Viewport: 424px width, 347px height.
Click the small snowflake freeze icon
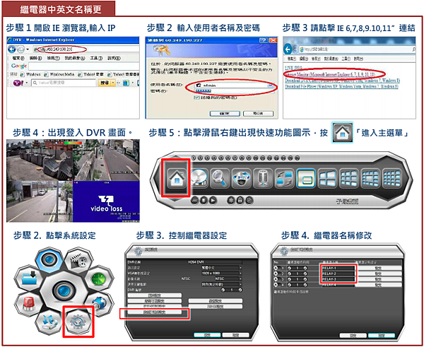coord(230,201)
